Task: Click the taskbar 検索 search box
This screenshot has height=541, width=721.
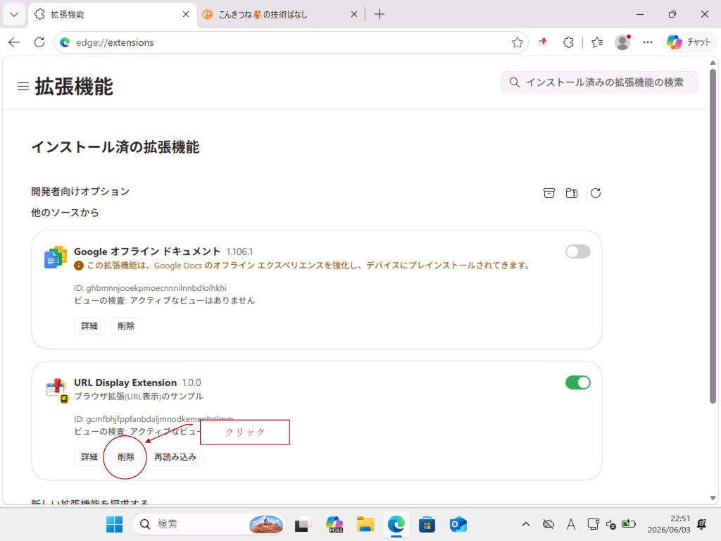Action: 208,524
